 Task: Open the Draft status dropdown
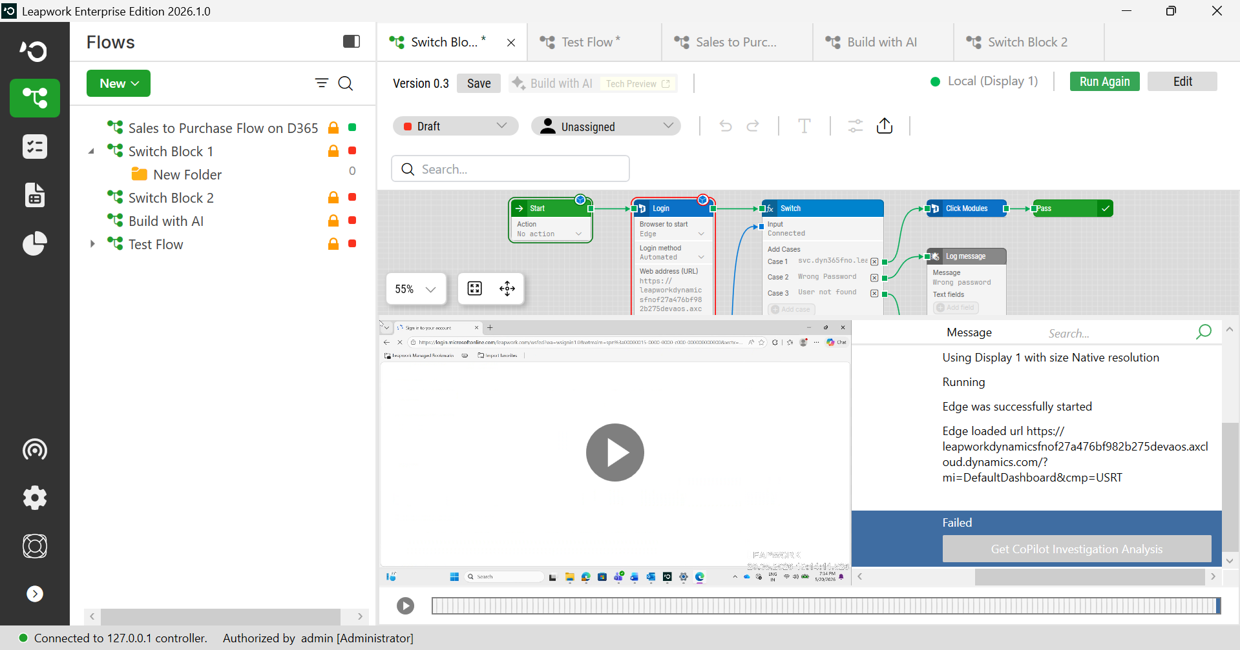tap(456, 126)
